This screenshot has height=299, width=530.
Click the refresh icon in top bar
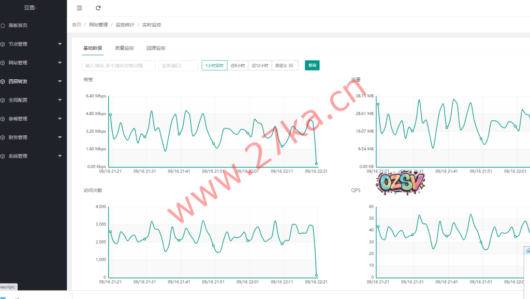(98, 8)
